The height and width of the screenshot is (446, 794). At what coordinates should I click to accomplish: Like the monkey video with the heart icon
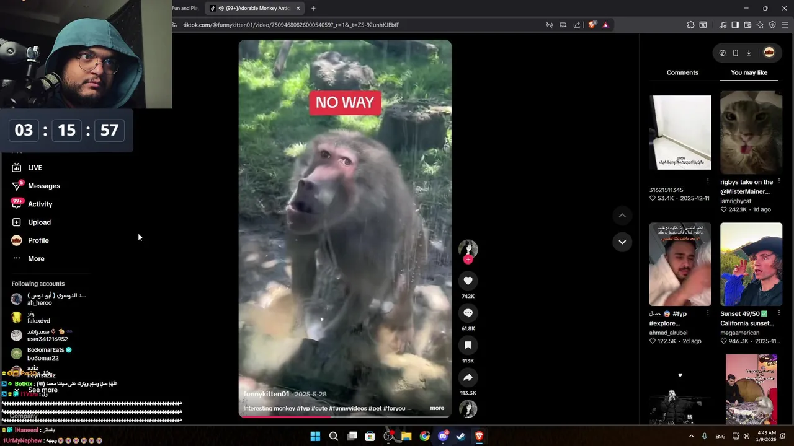pos(468,281)
